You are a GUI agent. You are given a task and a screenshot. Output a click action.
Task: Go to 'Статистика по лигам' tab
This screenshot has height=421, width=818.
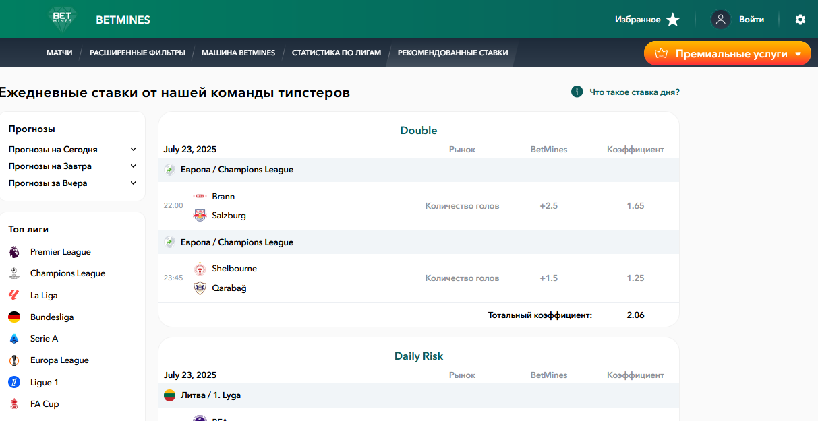[x=337, y=53]
